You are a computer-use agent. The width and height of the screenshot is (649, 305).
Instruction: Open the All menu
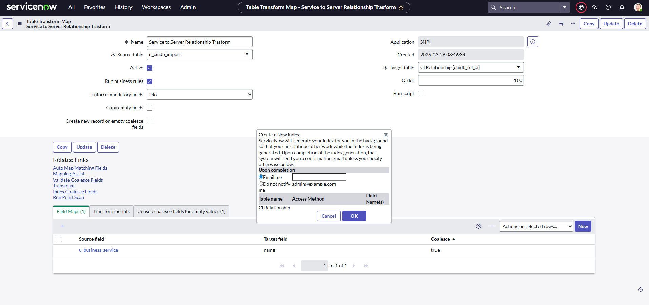[x=72, y=7]
